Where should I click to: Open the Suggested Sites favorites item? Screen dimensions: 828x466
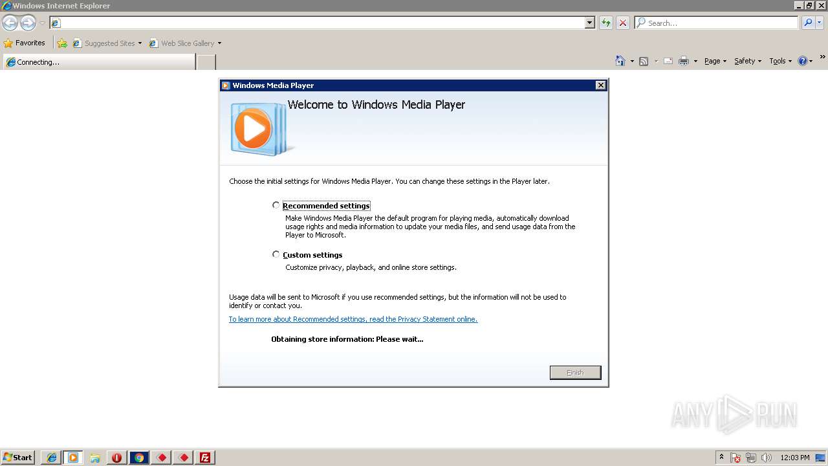pyautogui.click(x=107, y=43)
